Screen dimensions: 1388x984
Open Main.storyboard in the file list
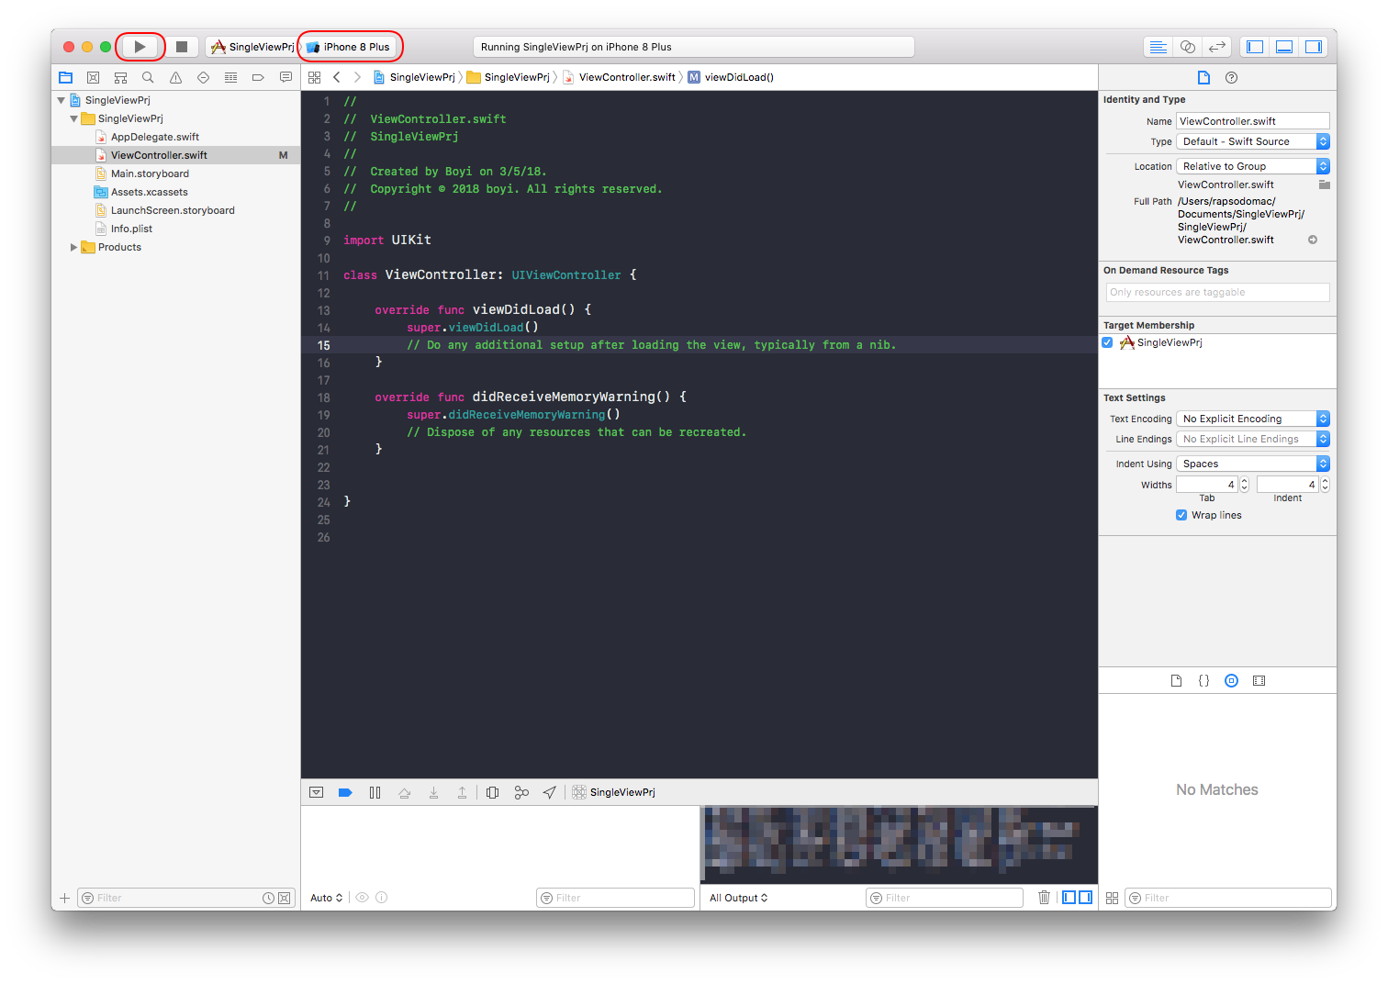coord(150,173)
